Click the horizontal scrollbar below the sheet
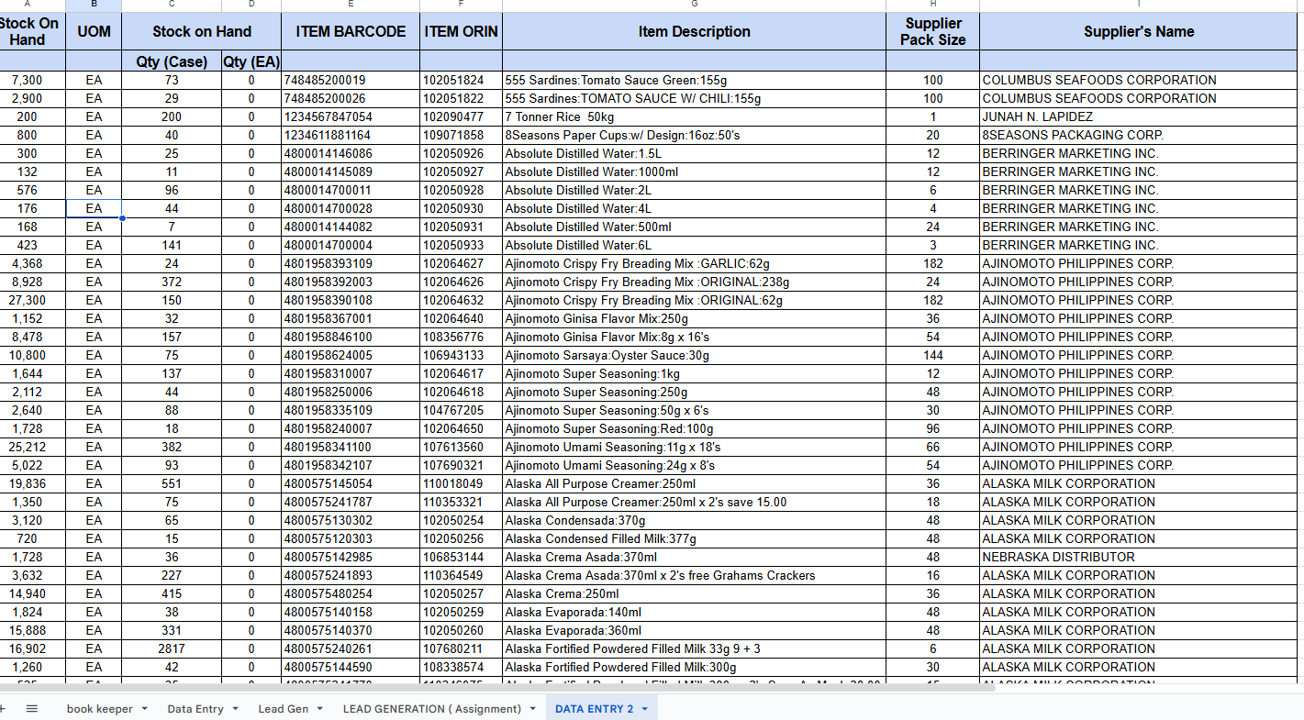Image resolution: width=1304 pixels, height=720 pixels. [x=496, y=688]
